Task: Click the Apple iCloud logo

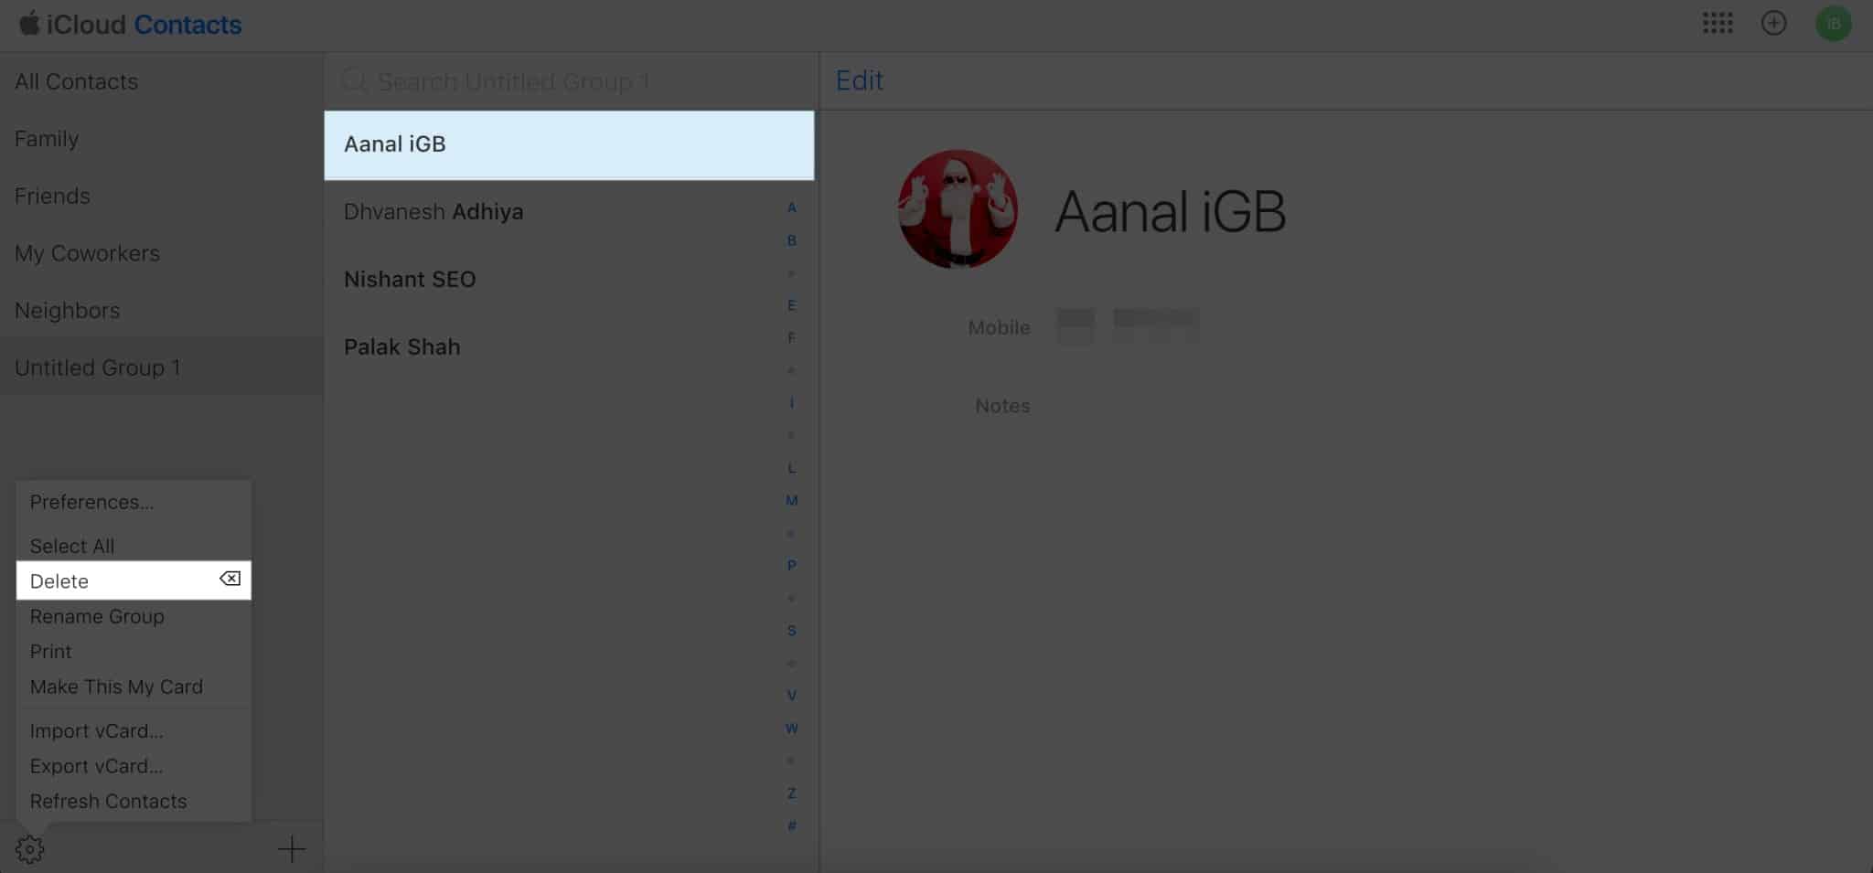Action: point(29,24)
